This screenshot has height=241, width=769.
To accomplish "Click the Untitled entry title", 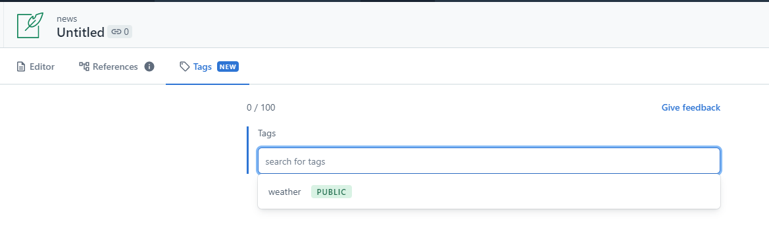I will [x=80, y=32].
